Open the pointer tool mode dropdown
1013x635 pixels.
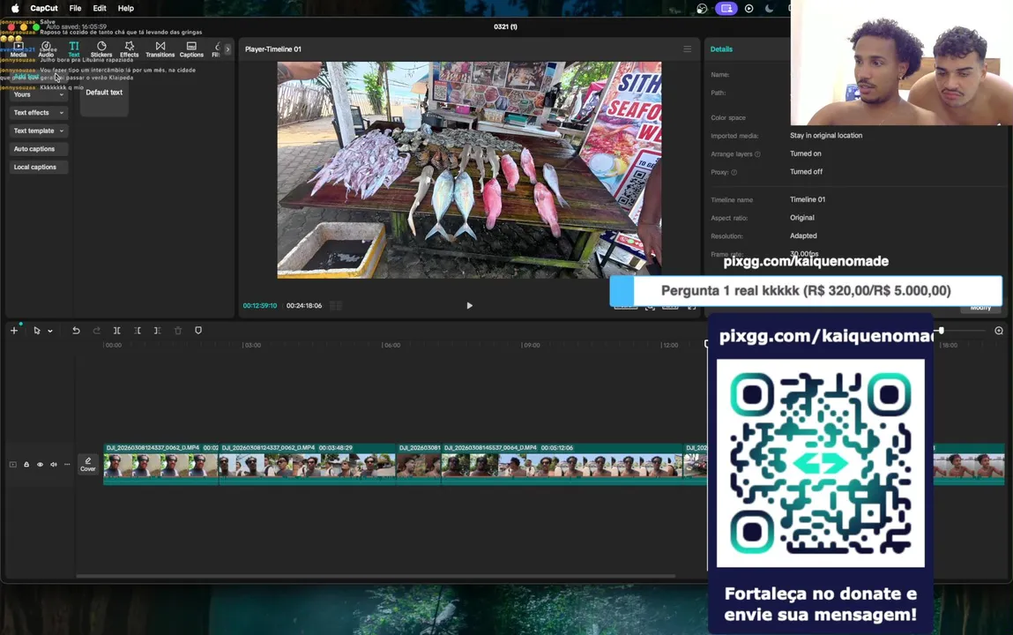pos(49,331)
